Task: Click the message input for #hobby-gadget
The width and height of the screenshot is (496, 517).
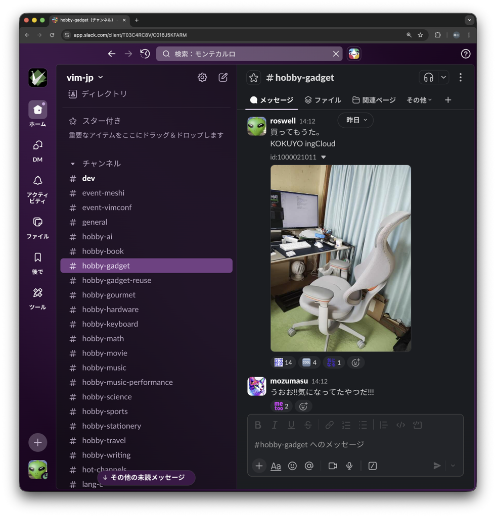Action: (x=354, y=444)
